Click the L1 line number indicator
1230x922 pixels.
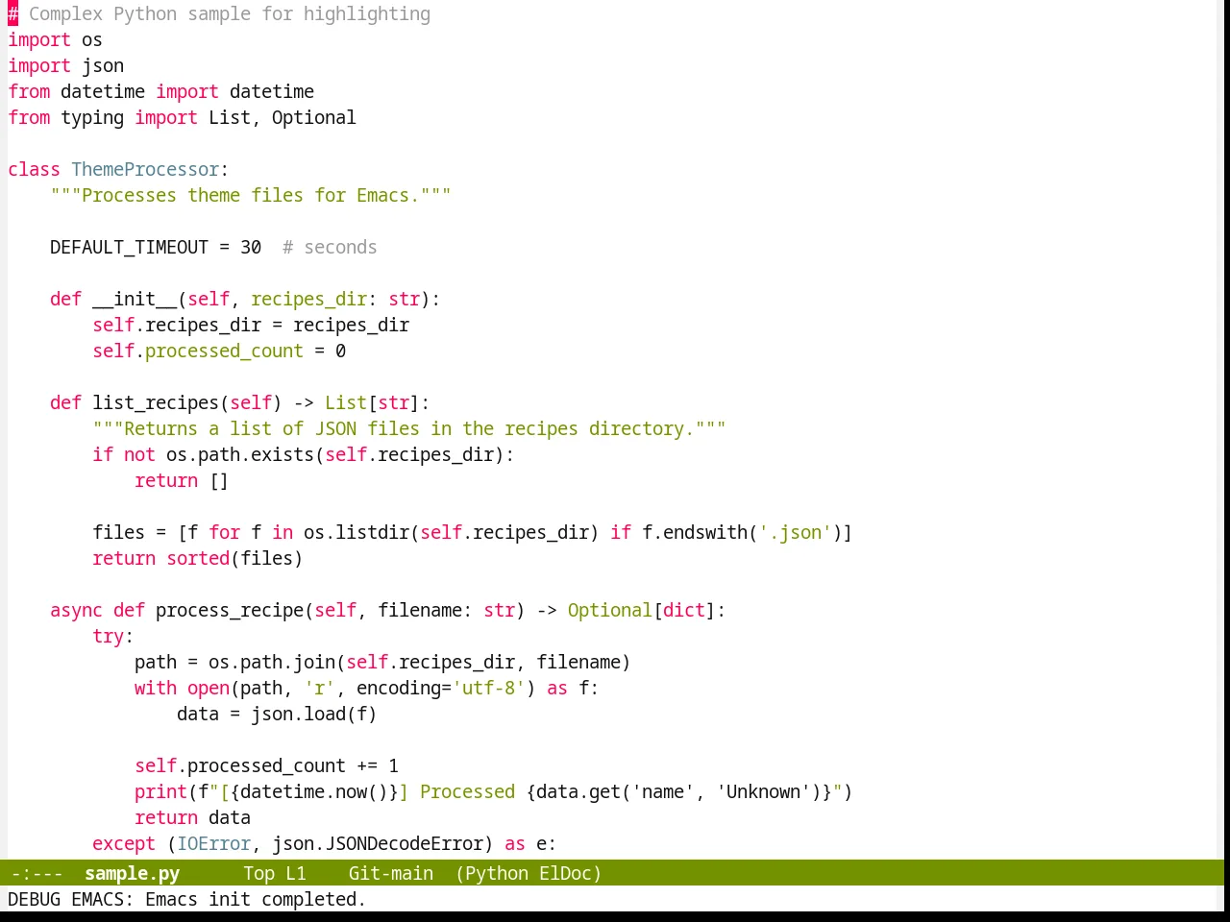[x=295, y=873]
